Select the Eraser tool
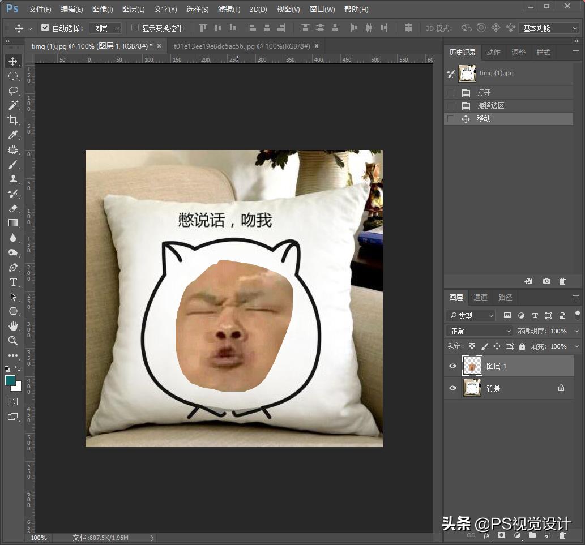The height and width of the screenshot is (545, 585). (13, 208)
